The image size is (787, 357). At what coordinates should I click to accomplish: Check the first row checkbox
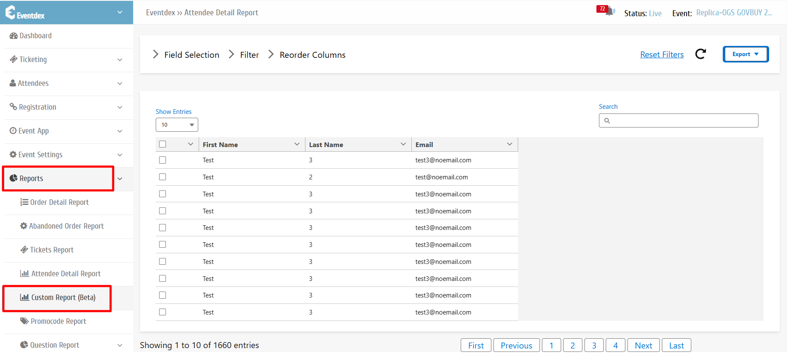click(x=163, y=160)
